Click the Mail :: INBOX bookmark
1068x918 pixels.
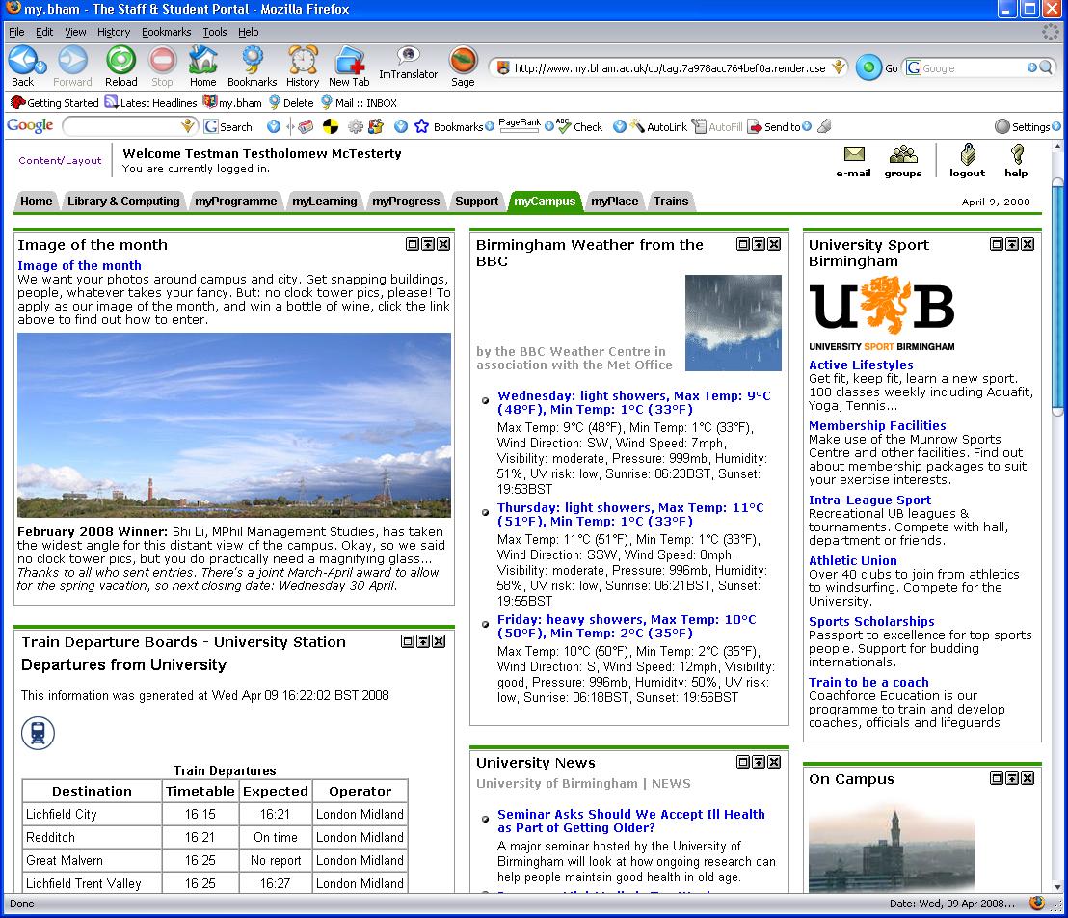[359, 103]
